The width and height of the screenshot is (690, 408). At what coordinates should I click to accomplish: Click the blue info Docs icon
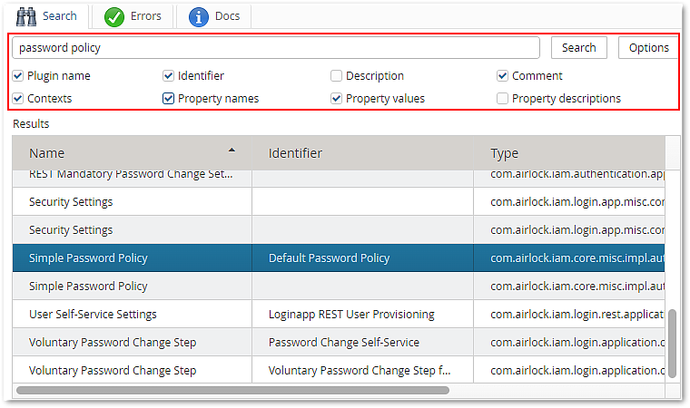(199, 16)
